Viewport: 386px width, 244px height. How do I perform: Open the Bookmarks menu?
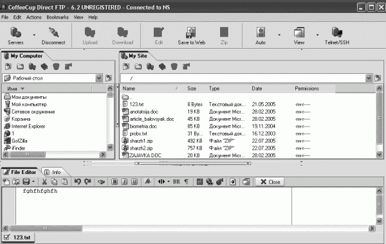(x=57, y=17)
